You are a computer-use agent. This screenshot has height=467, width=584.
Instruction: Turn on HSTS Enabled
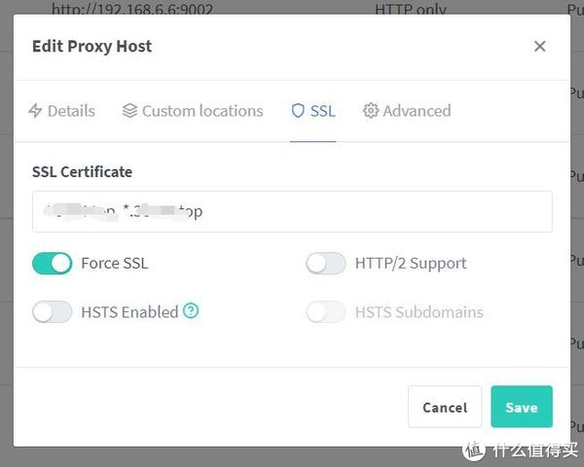pyautogui.click(x=53, y=312)
